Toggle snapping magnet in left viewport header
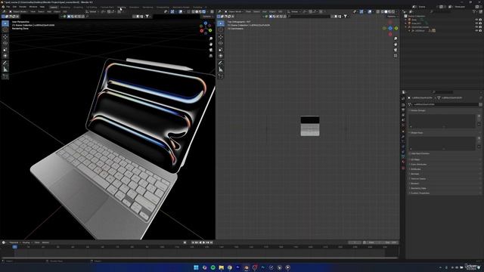Image resolution: width=484 pixels, height=272 pixels. (x=109, y=12)
